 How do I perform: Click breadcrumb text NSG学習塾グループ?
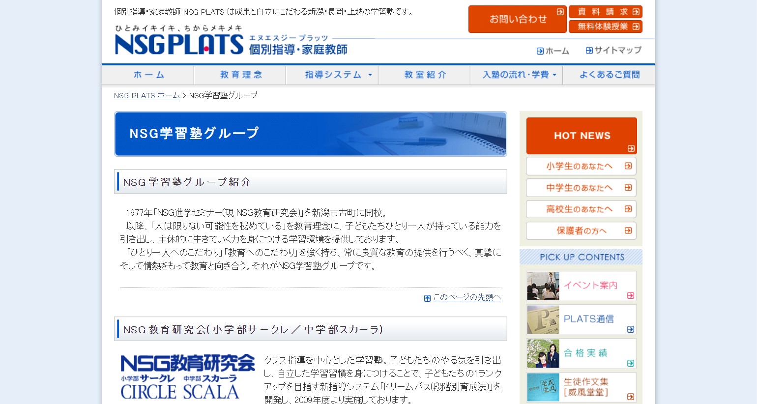click(x=223, y=95)
